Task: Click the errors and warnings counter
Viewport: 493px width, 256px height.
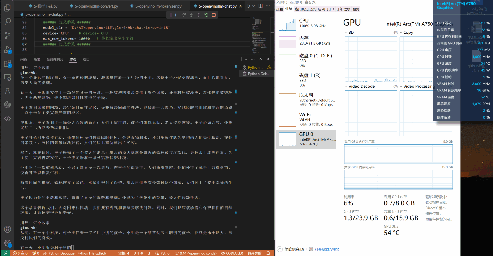Action: [20, 253]
